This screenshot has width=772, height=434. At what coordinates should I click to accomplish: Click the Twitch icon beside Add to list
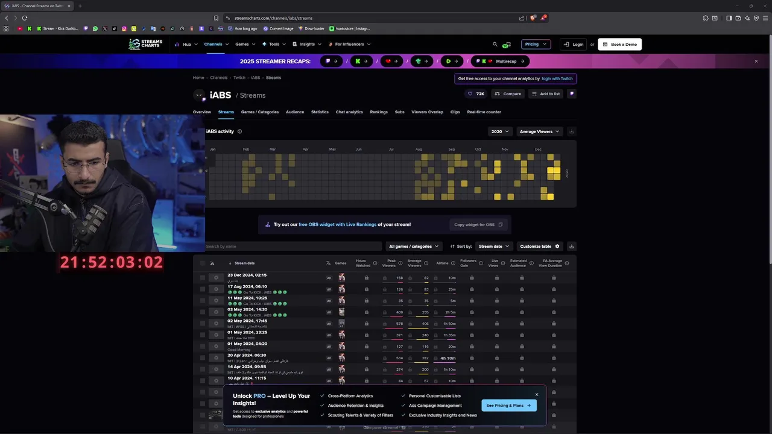(x=572, y=93)
